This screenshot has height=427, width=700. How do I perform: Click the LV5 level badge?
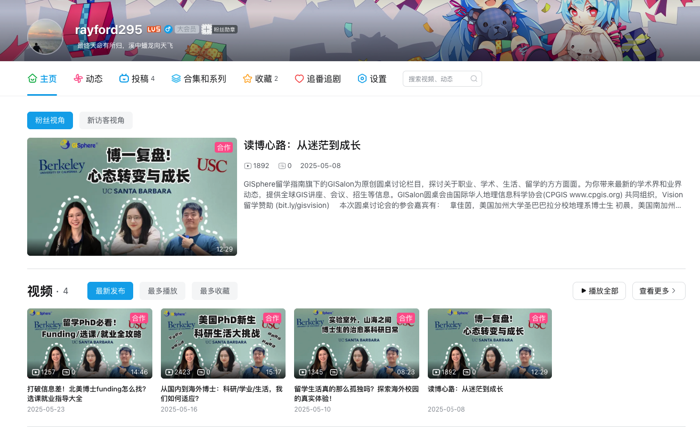(x=154, y=29)
